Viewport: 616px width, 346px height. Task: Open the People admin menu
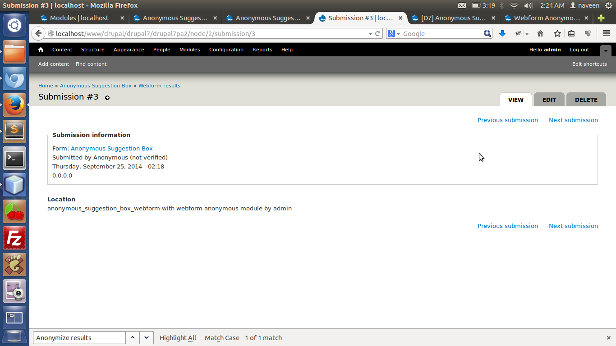(x=162, y=50)
